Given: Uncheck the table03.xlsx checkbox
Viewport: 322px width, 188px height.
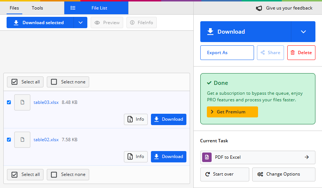Looking at the screenshot, I should tap(9, 102).
